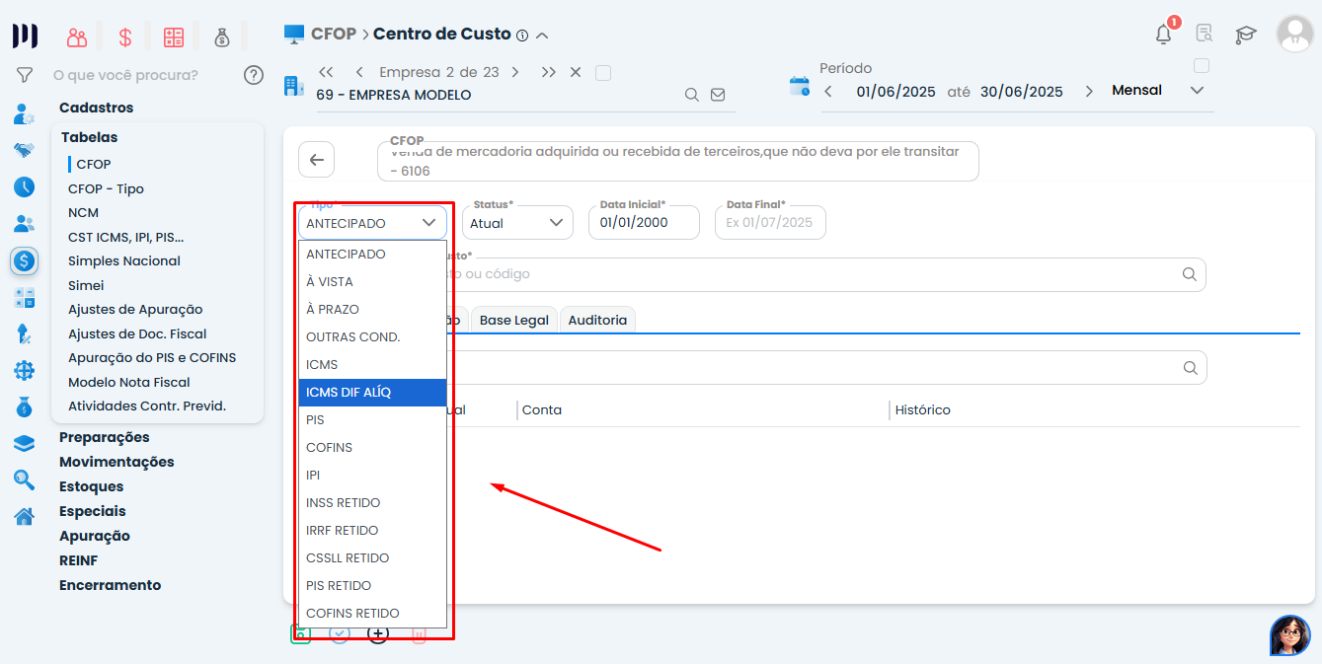This screenshot has width=1322, height=664.
Task: Expand the Movimentações menu section
Action: pos(117,462)
